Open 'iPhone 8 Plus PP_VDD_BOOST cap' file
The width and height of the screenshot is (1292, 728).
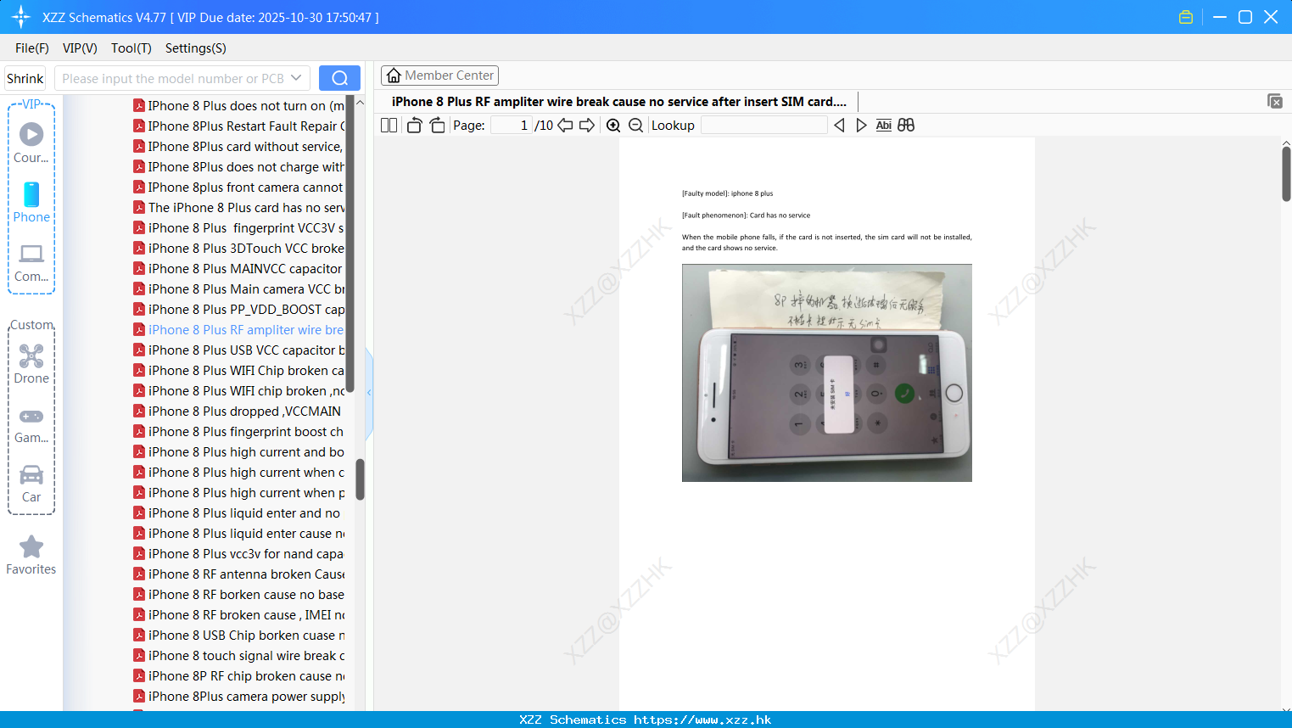pos(239,310)
